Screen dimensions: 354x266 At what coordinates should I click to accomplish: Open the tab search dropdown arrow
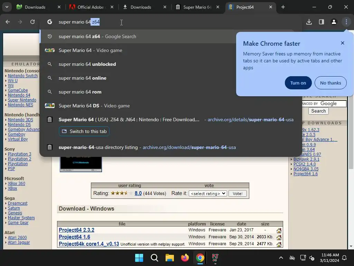[x=7, y=7]
